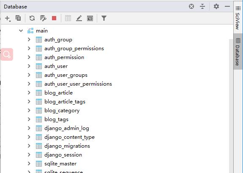Expand the django_session table node

point(29,155)
